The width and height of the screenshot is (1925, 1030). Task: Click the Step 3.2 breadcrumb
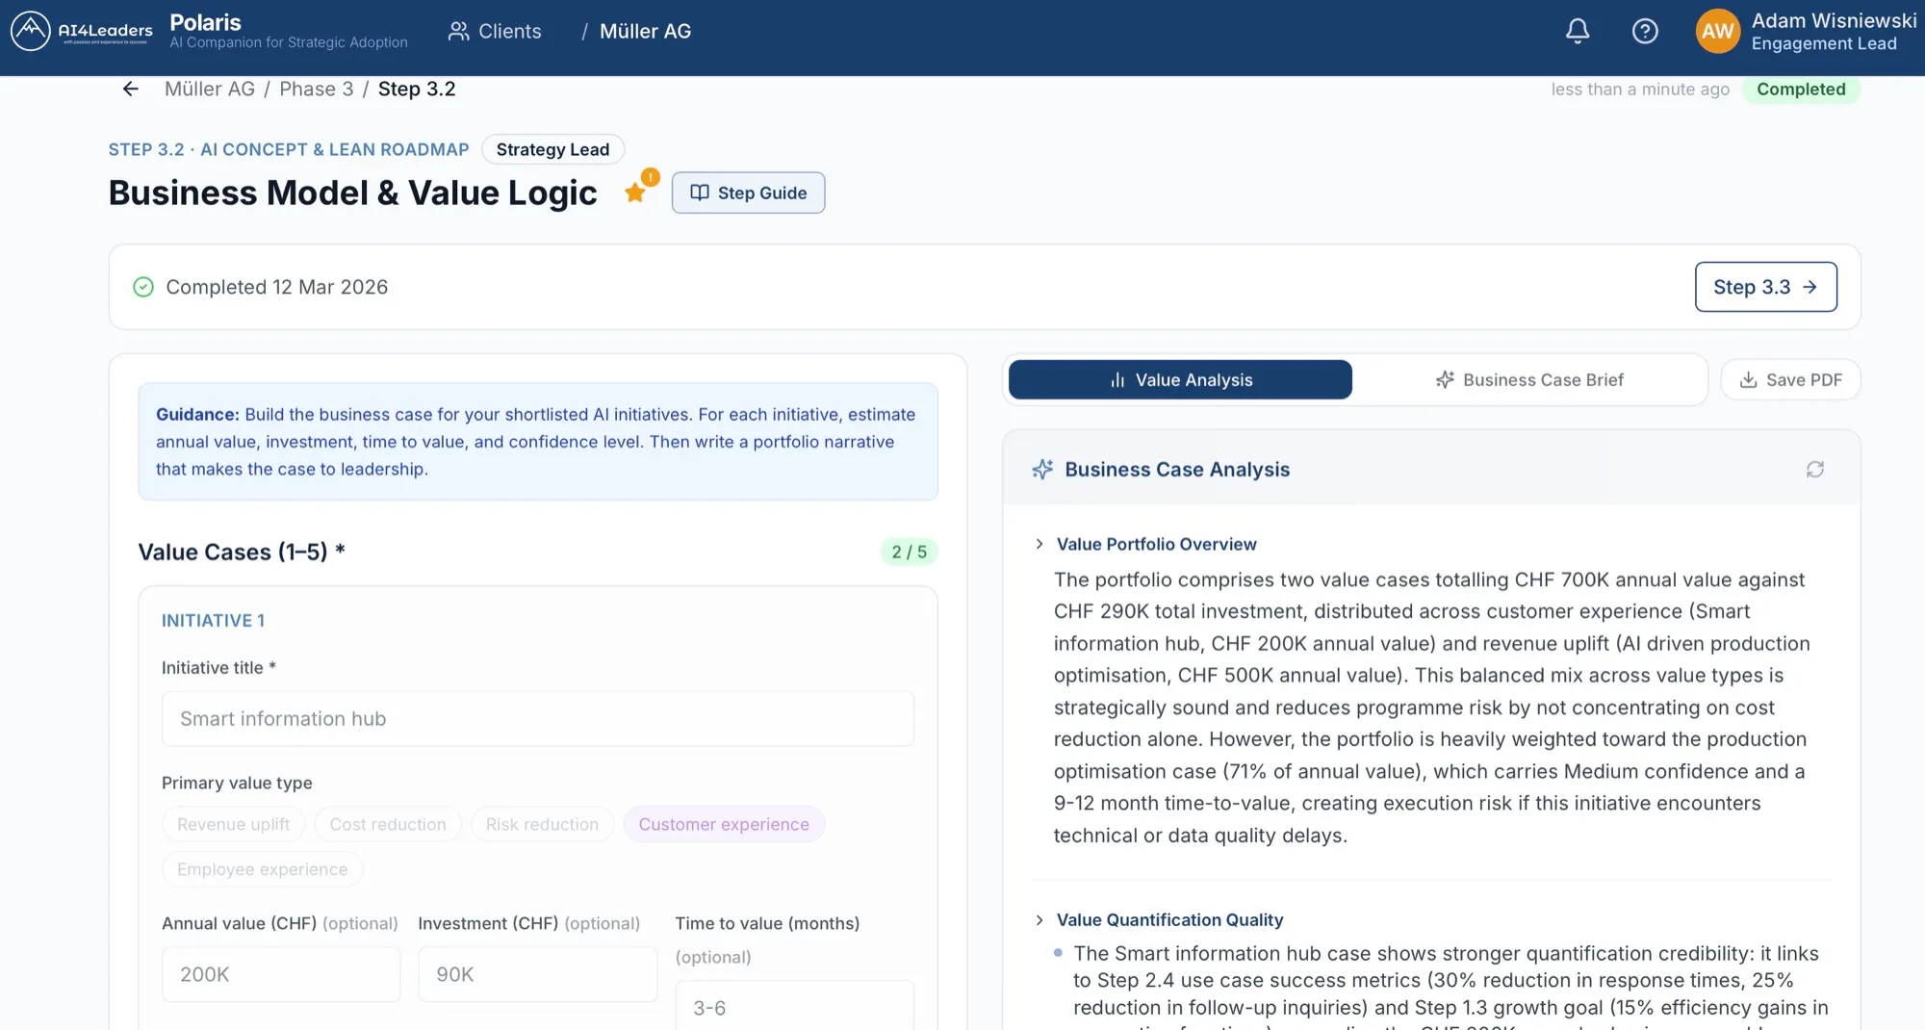(x=417, y=89)
